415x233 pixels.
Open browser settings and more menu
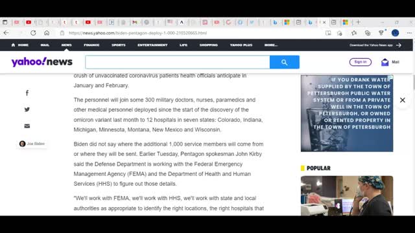pyautogui.click(x=409, y=33)
